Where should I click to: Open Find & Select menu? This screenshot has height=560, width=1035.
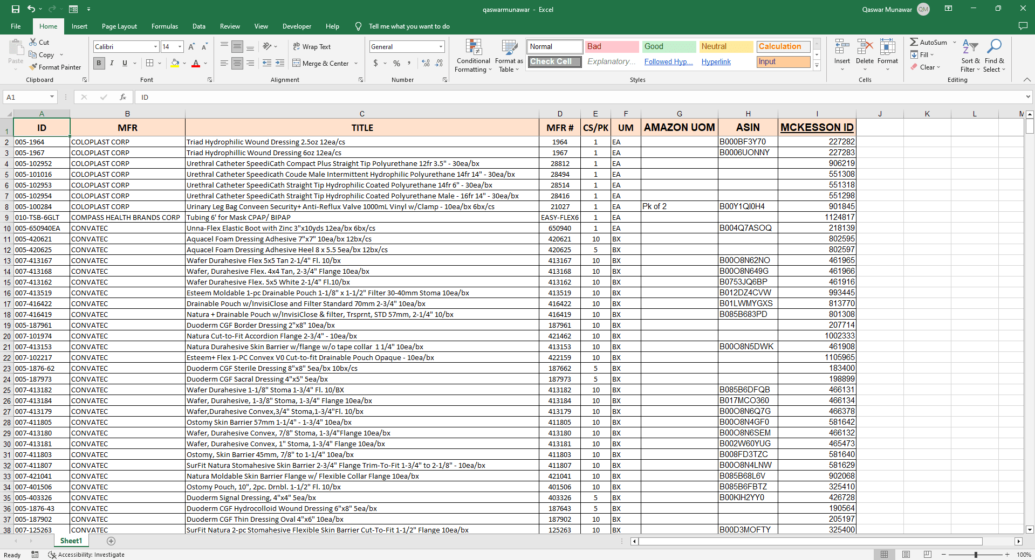click(x=994, y=56)
